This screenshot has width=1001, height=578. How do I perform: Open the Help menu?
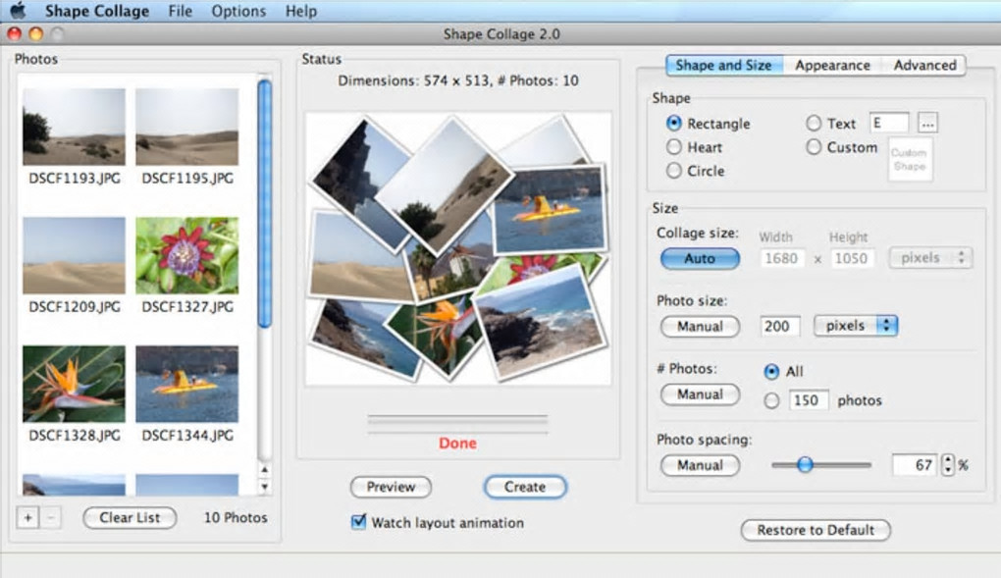300,11
